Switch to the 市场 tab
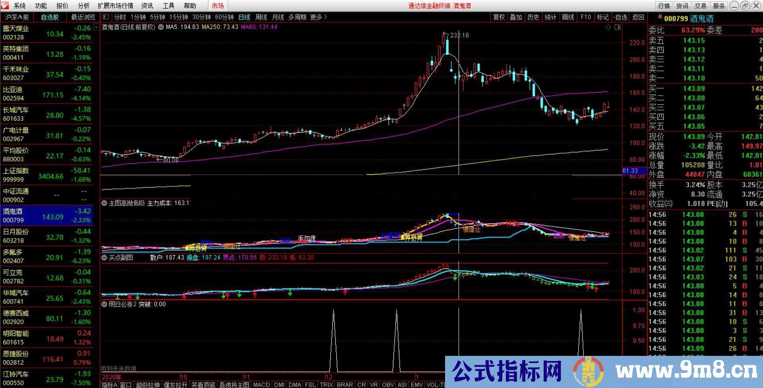 [218, 6]
